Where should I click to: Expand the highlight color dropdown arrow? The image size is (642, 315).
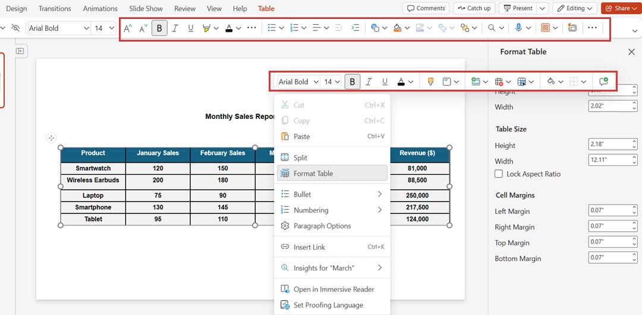tap(216, 29)
